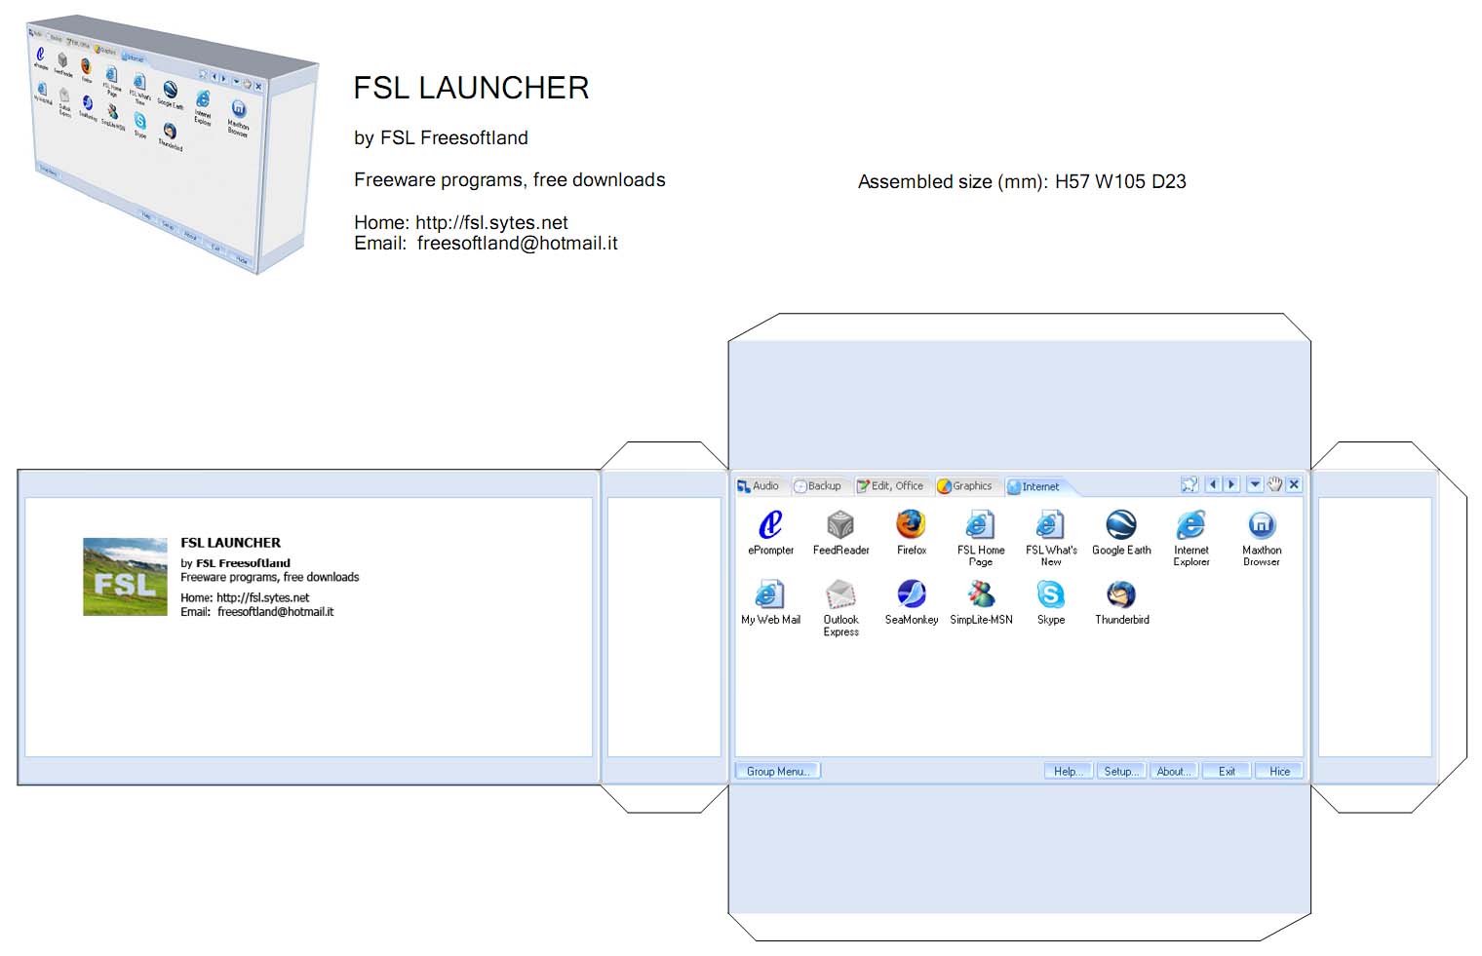This screenshot has width=1482, height=956.
Task: Start SeaMonkey from the icon grid
Action: tap(911, 595)
